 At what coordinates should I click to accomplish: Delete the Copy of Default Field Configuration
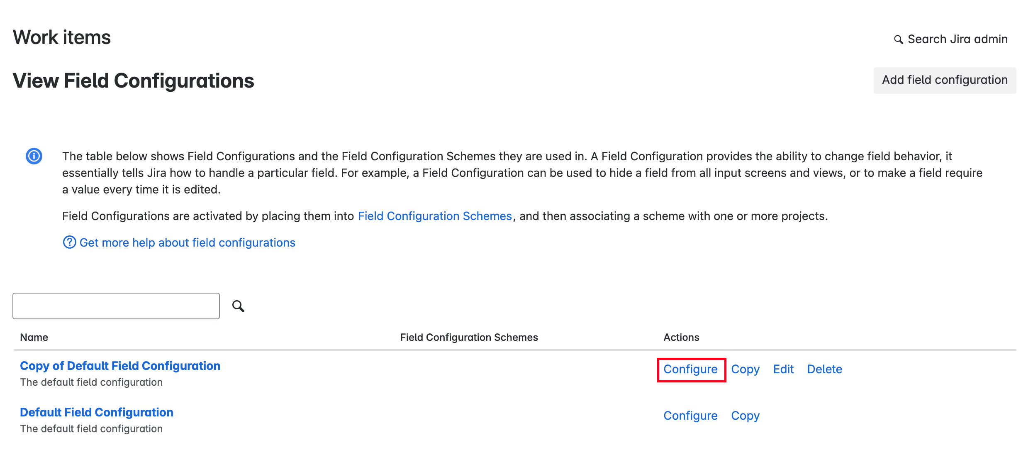[x=824, y=369]
